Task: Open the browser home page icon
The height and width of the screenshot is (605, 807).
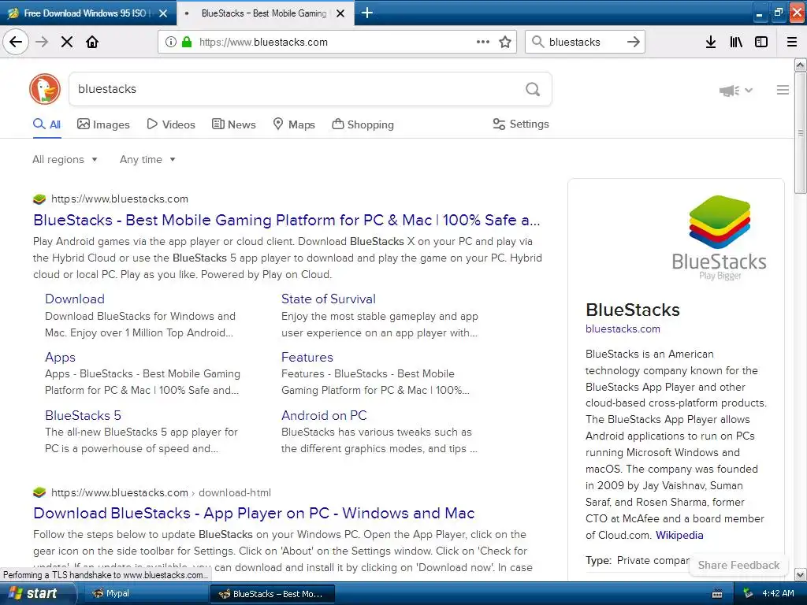Action: pos(92,42)
